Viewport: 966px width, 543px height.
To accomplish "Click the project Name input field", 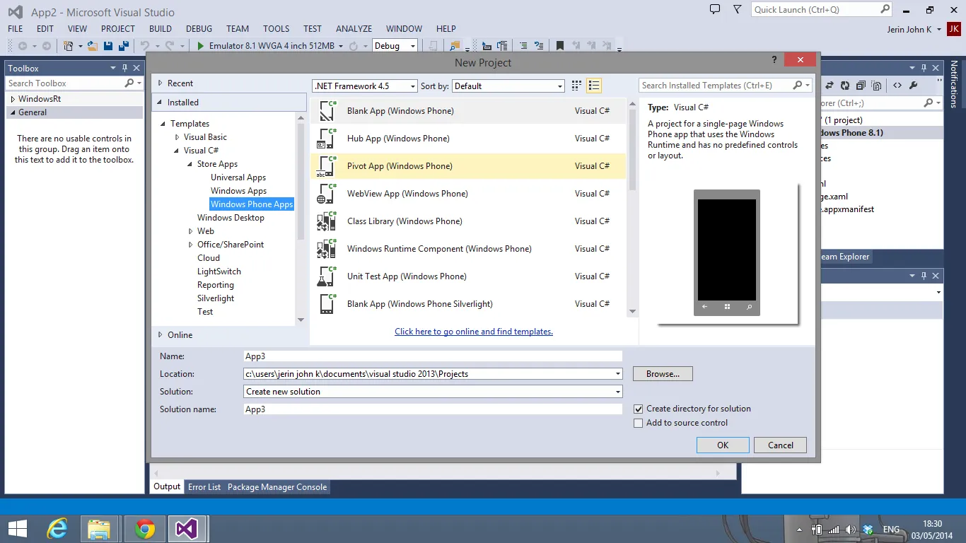I will (x=433, y=356).
